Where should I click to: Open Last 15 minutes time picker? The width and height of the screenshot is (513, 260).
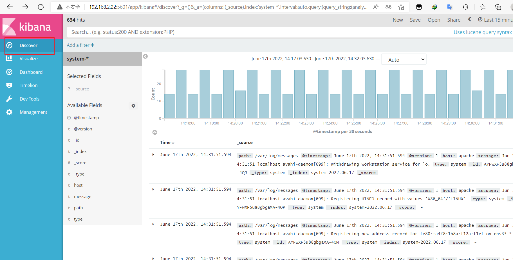tap(496, 20)
